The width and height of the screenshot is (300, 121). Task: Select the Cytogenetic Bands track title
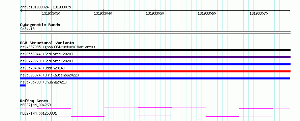tap(40, 25)
